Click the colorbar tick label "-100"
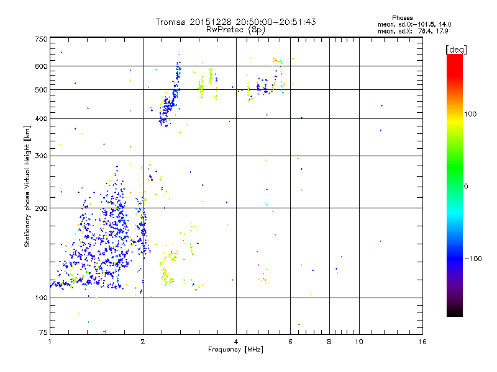Viewport: 497px width, 372px height. click(x=473, y=259)
